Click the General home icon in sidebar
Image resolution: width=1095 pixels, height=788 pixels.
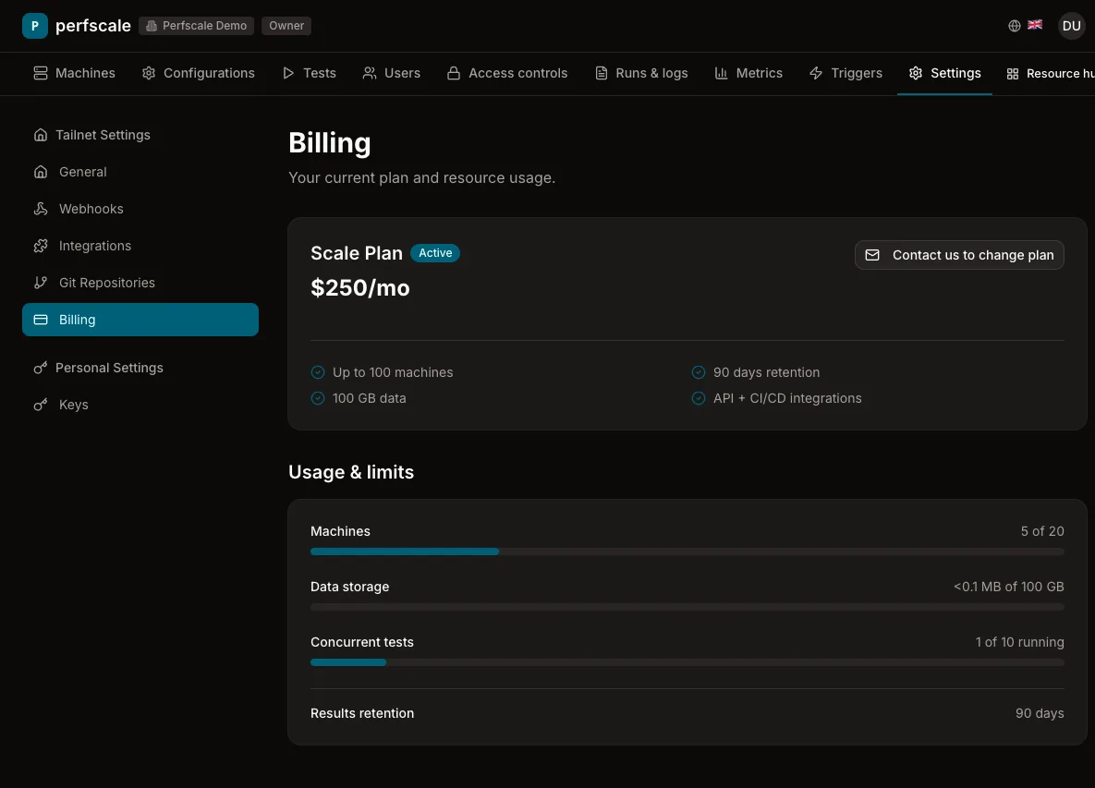click(x=41, y=172)
